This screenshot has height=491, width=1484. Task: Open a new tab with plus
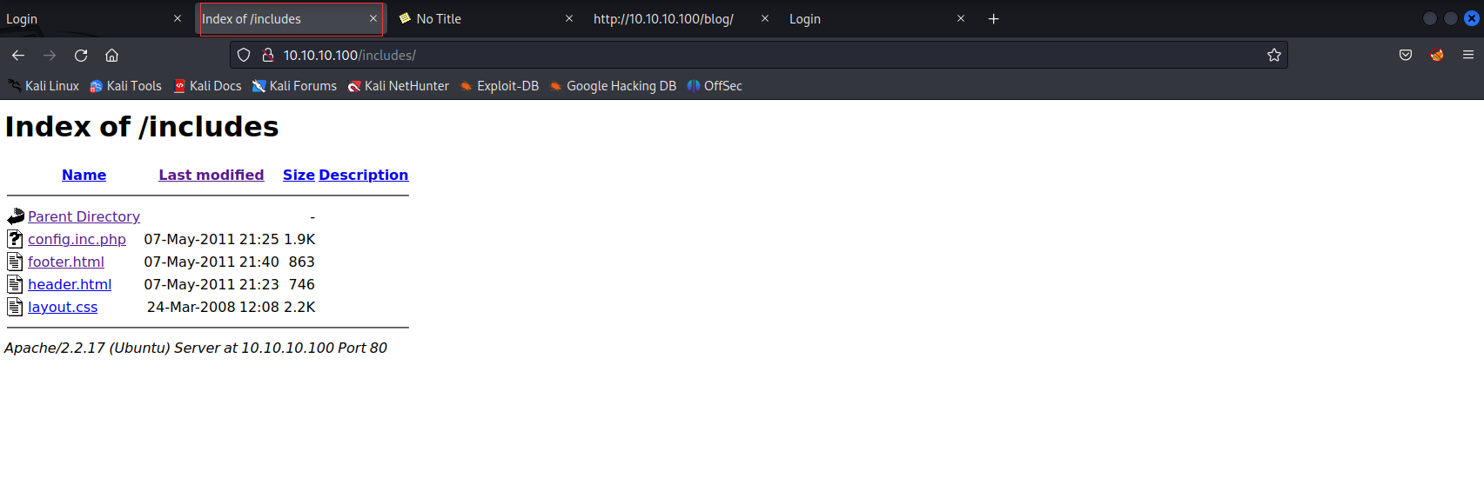(x=993, y=18)
